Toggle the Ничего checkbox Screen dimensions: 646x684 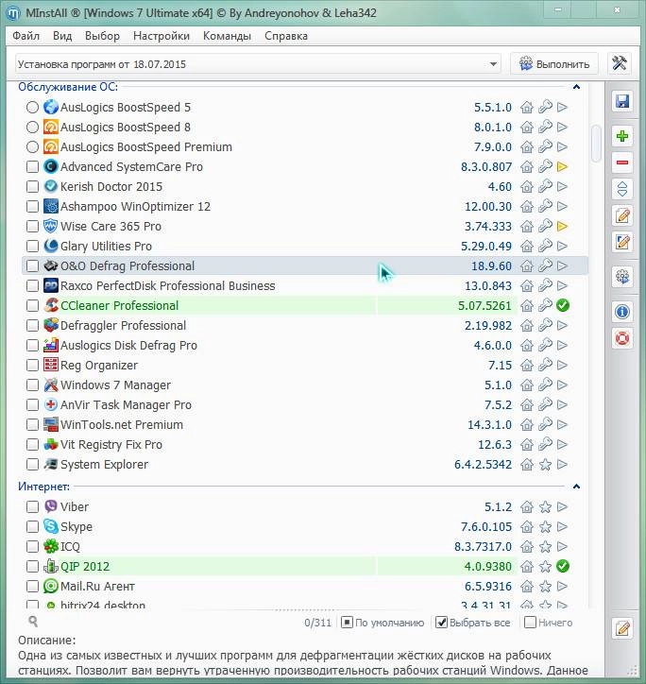tap(530, 622)
